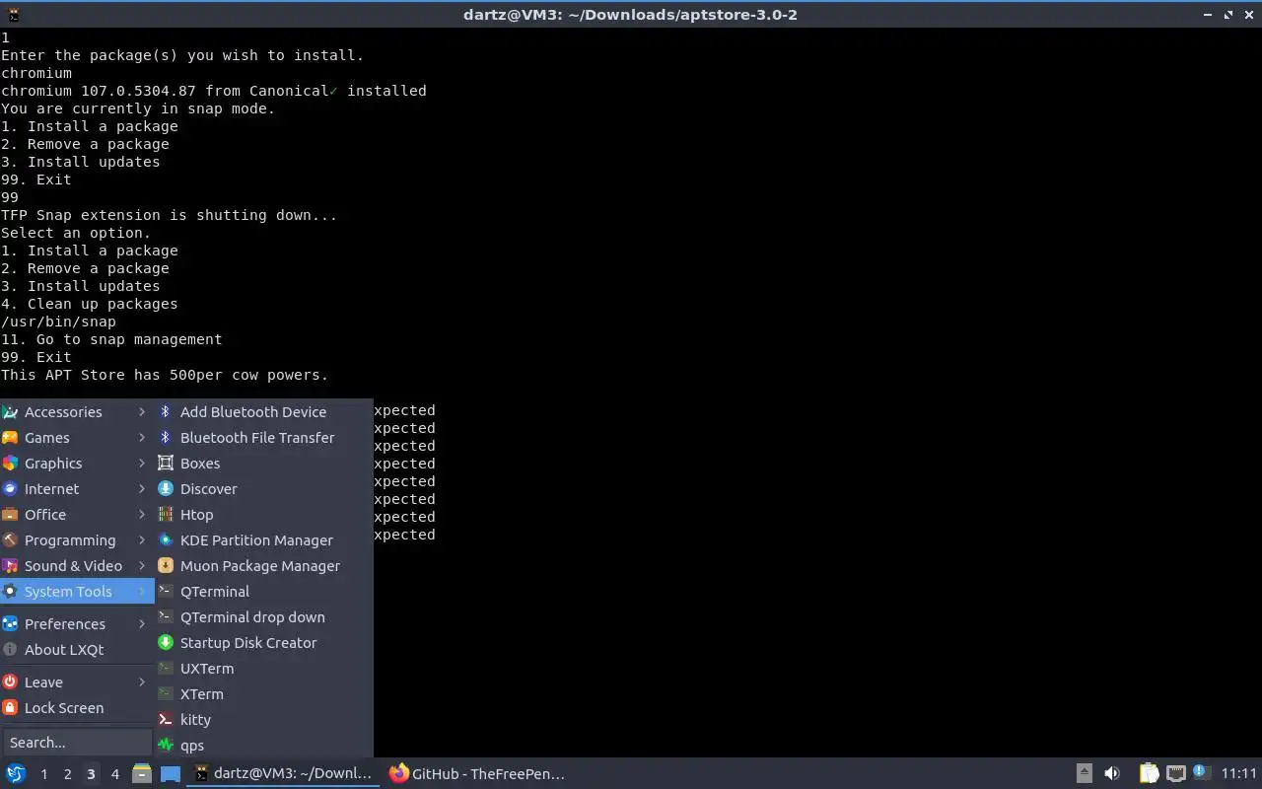Click the terminal window menu icon

[13, 14]
